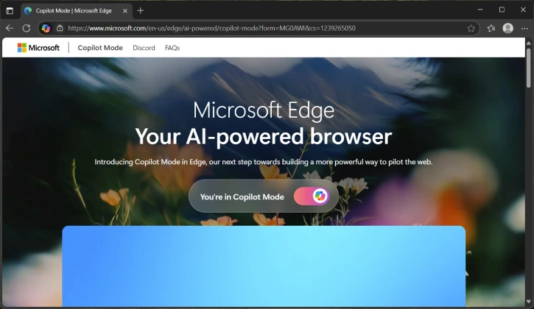Click the 'Introducing Copilot Mode in Edge' sentence
534x309 pixels.
(x=264, y=162)
